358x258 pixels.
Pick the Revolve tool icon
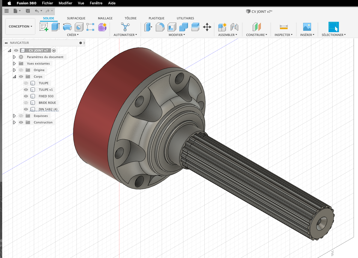click(x=67, y=27)
